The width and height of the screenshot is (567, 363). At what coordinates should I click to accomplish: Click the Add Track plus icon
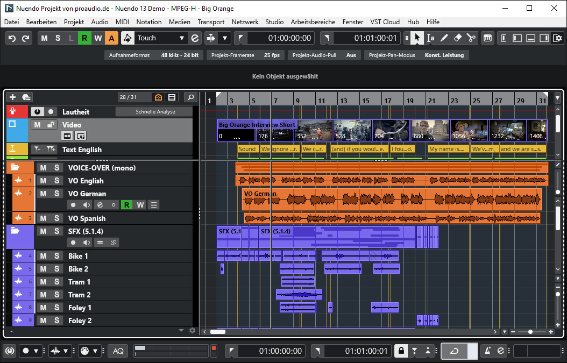tap(13, 97)
